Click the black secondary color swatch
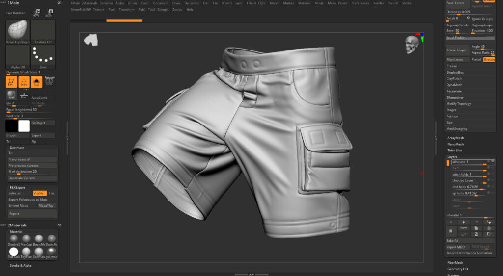Screen dimensions: 503x276 [x=11, y=126]
